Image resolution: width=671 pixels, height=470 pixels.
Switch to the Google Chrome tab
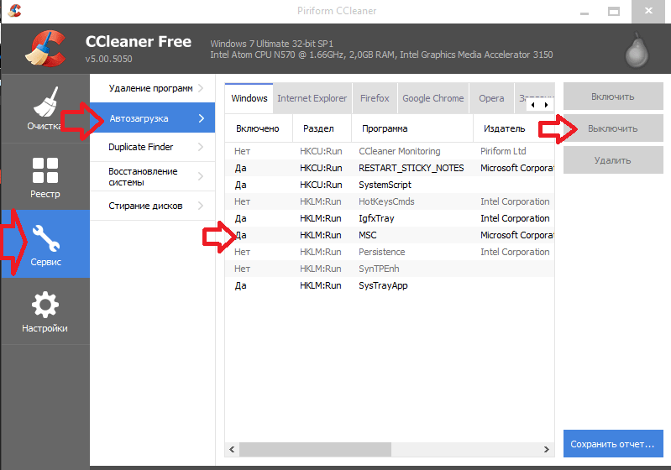click(433, 98)
